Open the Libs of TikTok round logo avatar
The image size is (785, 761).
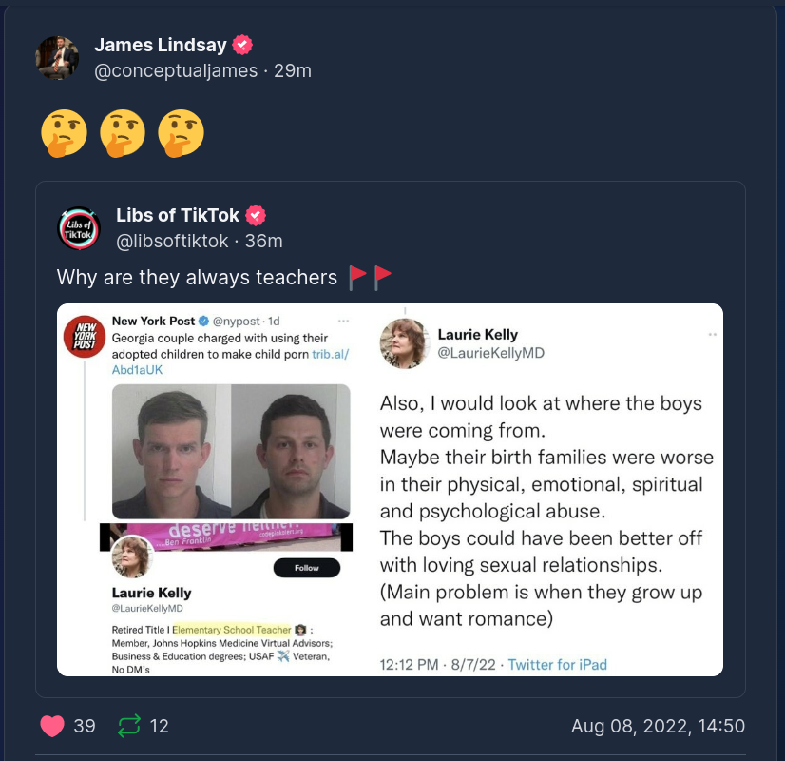[x=79, y=228]
